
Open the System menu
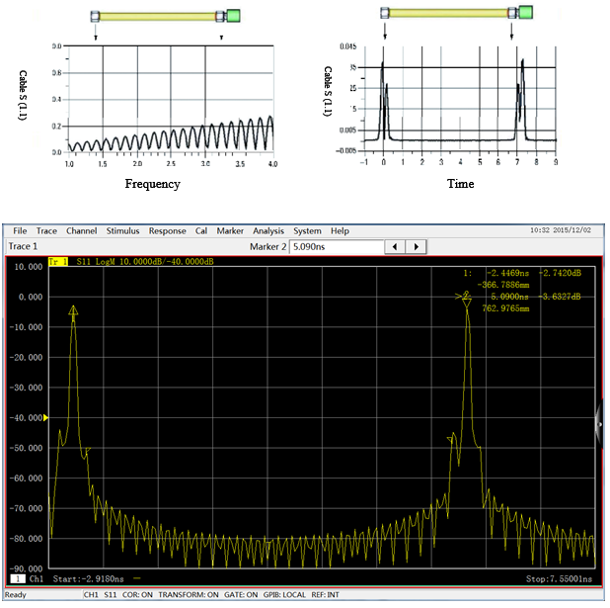click(307, 230)
